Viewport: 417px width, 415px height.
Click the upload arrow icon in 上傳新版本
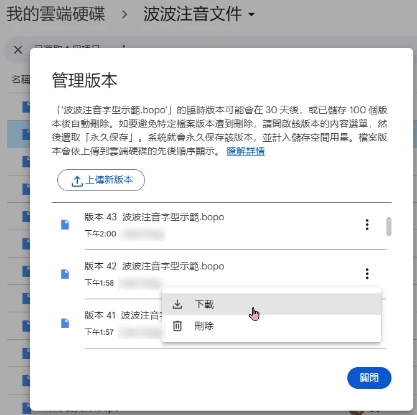(77, 181)
